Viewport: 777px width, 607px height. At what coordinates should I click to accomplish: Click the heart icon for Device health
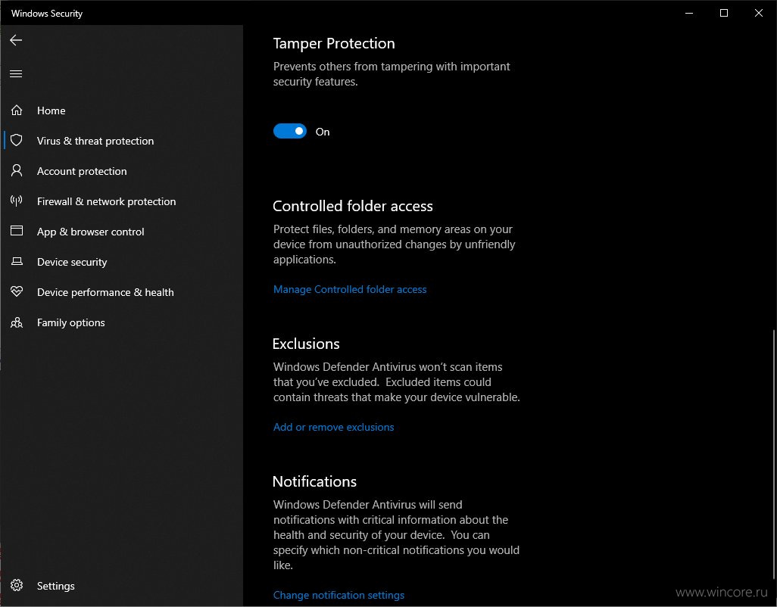[x=17, y=291]
